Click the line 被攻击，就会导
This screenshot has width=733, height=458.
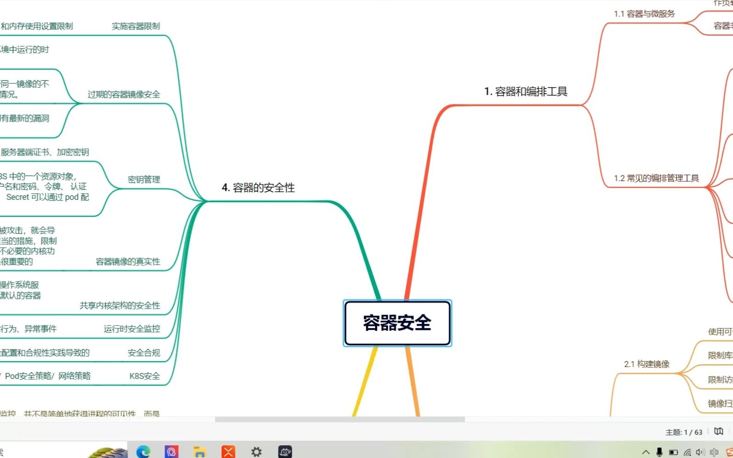(x=28, y=231)
